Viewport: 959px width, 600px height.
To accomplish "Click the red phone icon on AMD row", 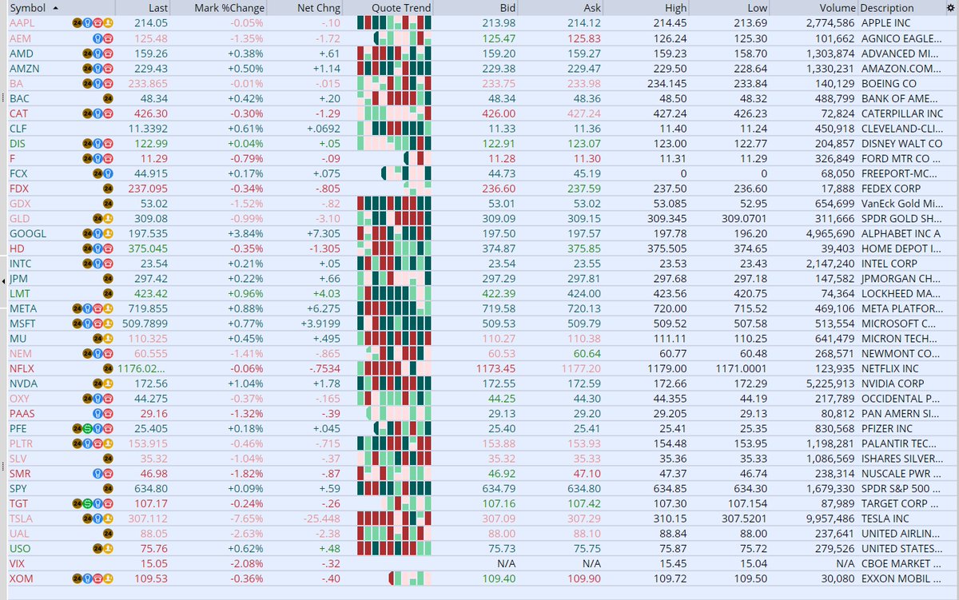I will coord(107,54).
